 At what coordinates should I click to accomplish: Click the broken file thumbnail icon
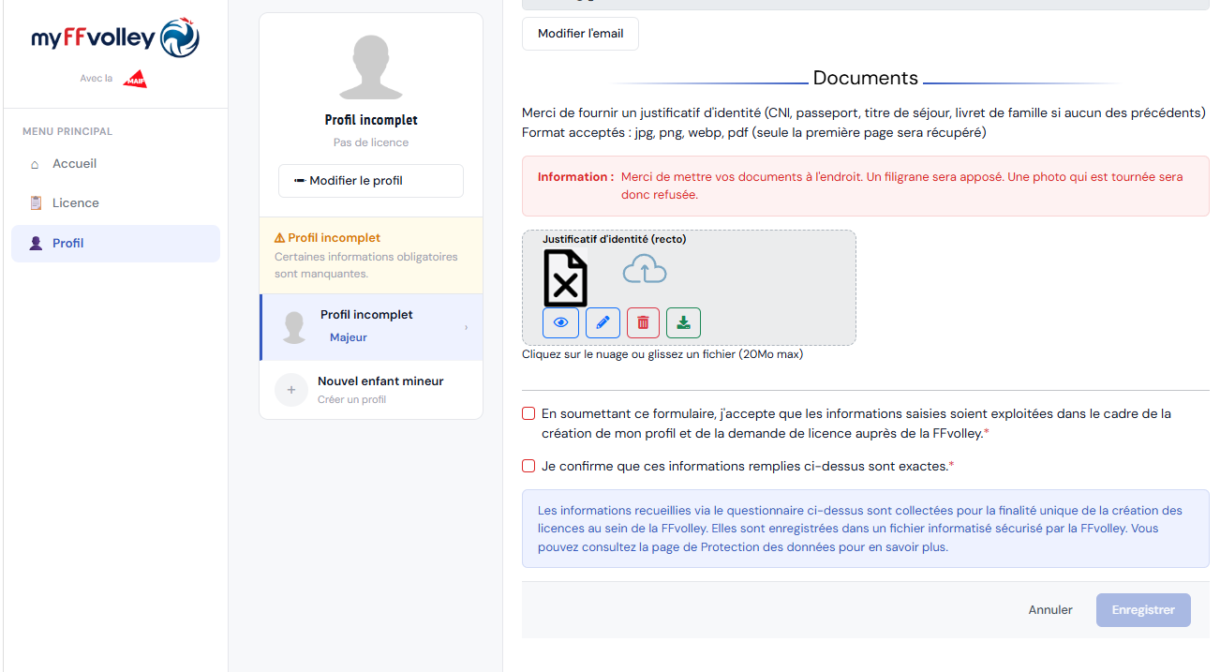566,277
